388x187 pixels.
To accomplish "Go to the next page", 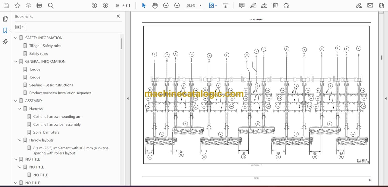I will click(105, 5).
